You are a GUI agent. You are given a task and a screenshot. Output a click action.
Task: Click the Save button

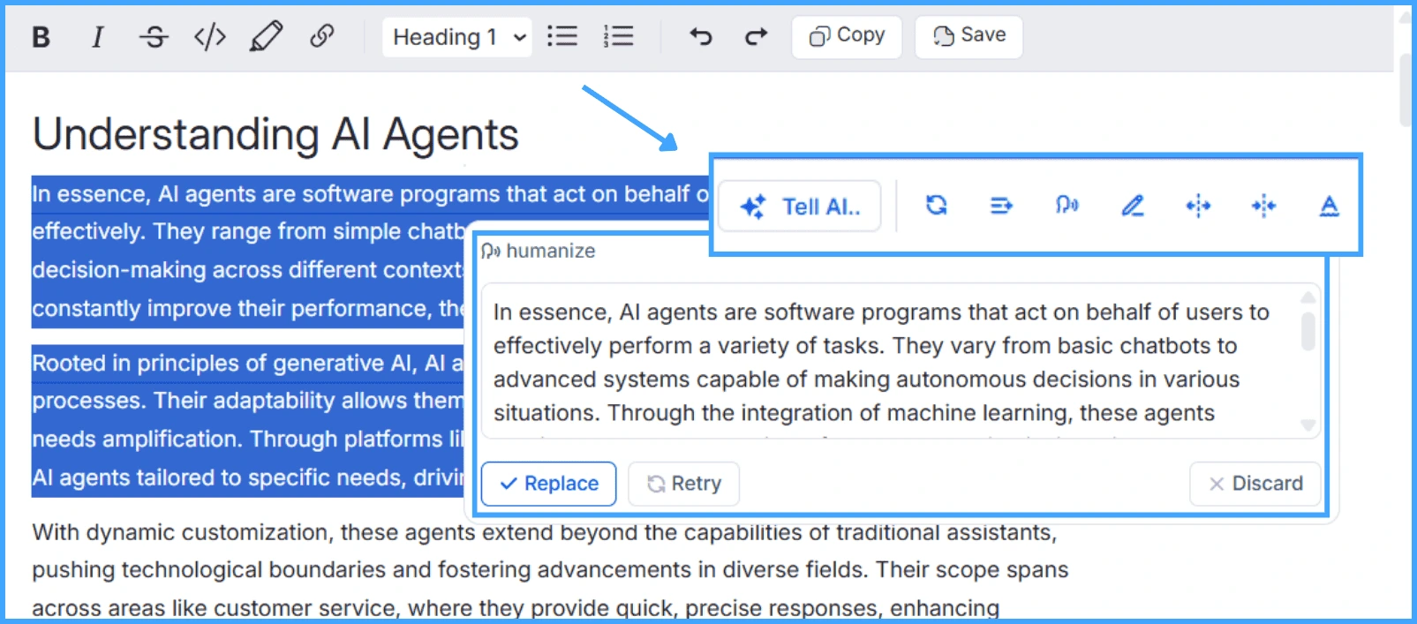969,36
